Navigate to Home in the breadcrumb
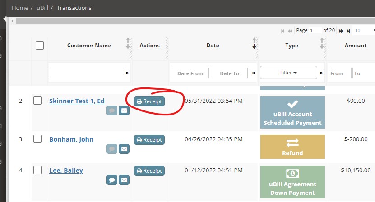 [x=19, y=8]
